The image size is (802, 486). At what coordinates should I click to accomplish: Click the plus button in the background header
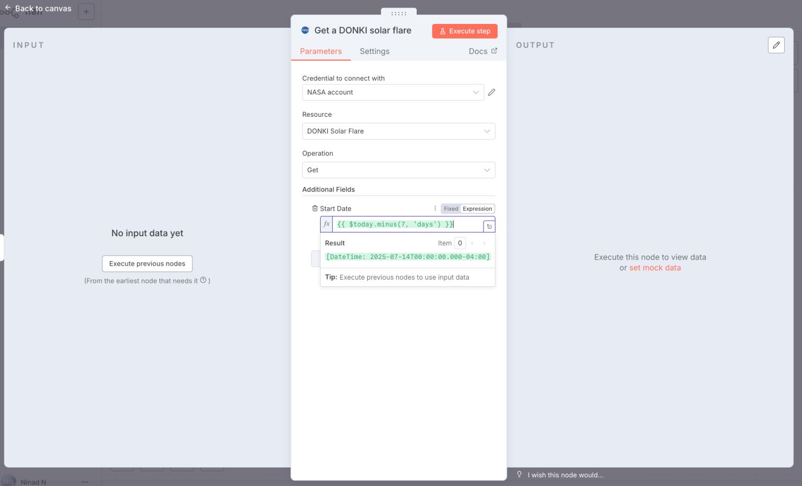coord(86,11)
